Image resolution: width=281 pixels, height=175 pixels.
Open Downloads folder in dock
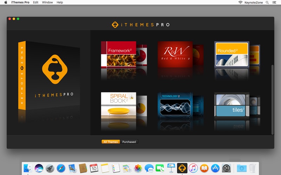tap(242, 168)
